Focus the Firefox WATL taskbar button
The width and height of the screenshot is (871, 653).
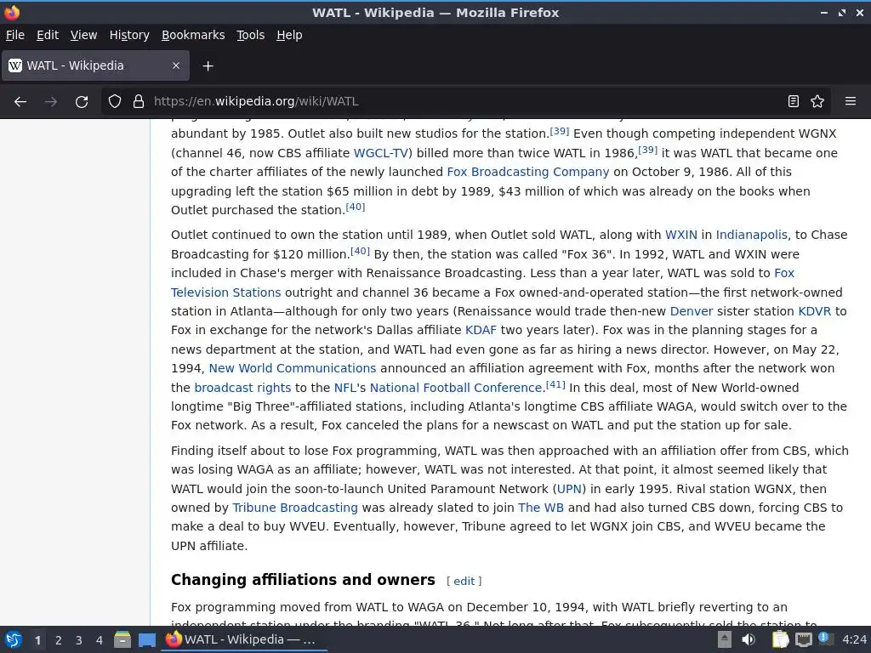point(244,639)
